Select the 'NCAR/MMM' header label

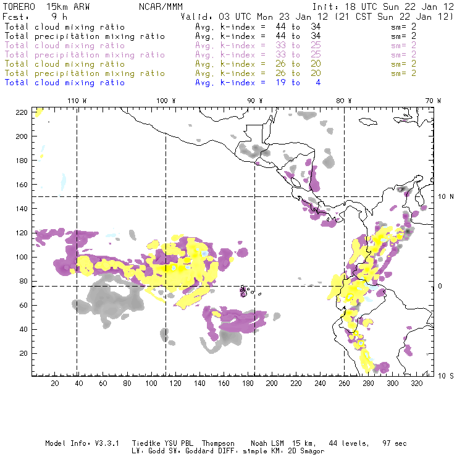click(x=161, y=7)
